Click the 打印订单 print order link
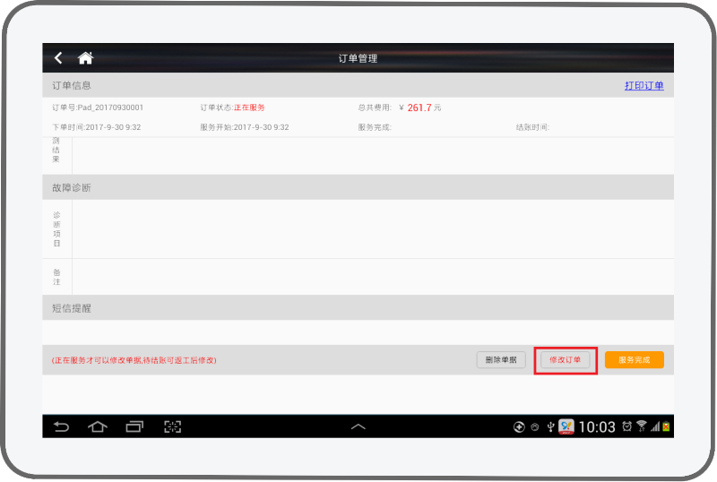 click(x=644, y=86)
